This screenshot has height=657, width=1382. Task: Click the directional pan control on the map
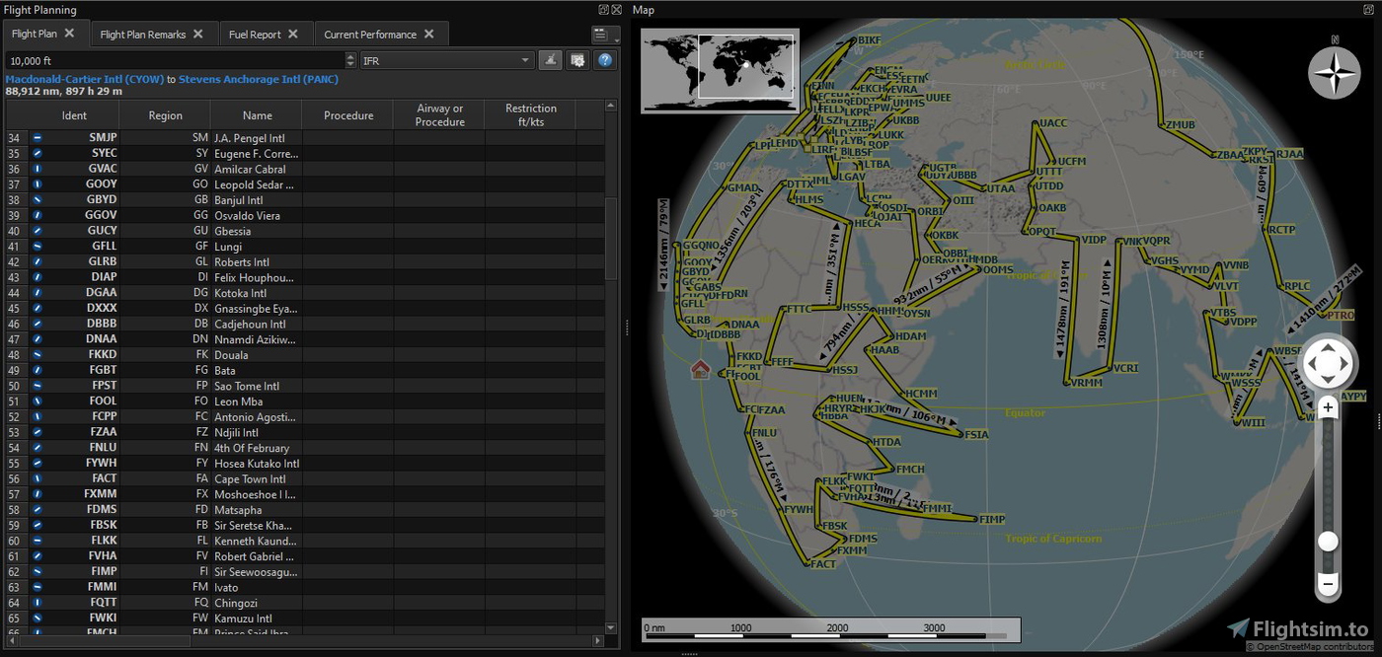pyautogui.click(x=1328, y=363)
